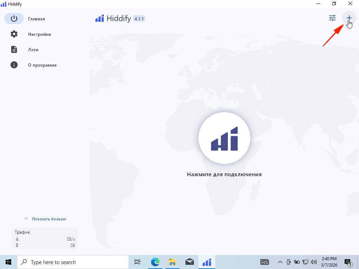Open File Explorer from taskbar

tap(172, 262)
